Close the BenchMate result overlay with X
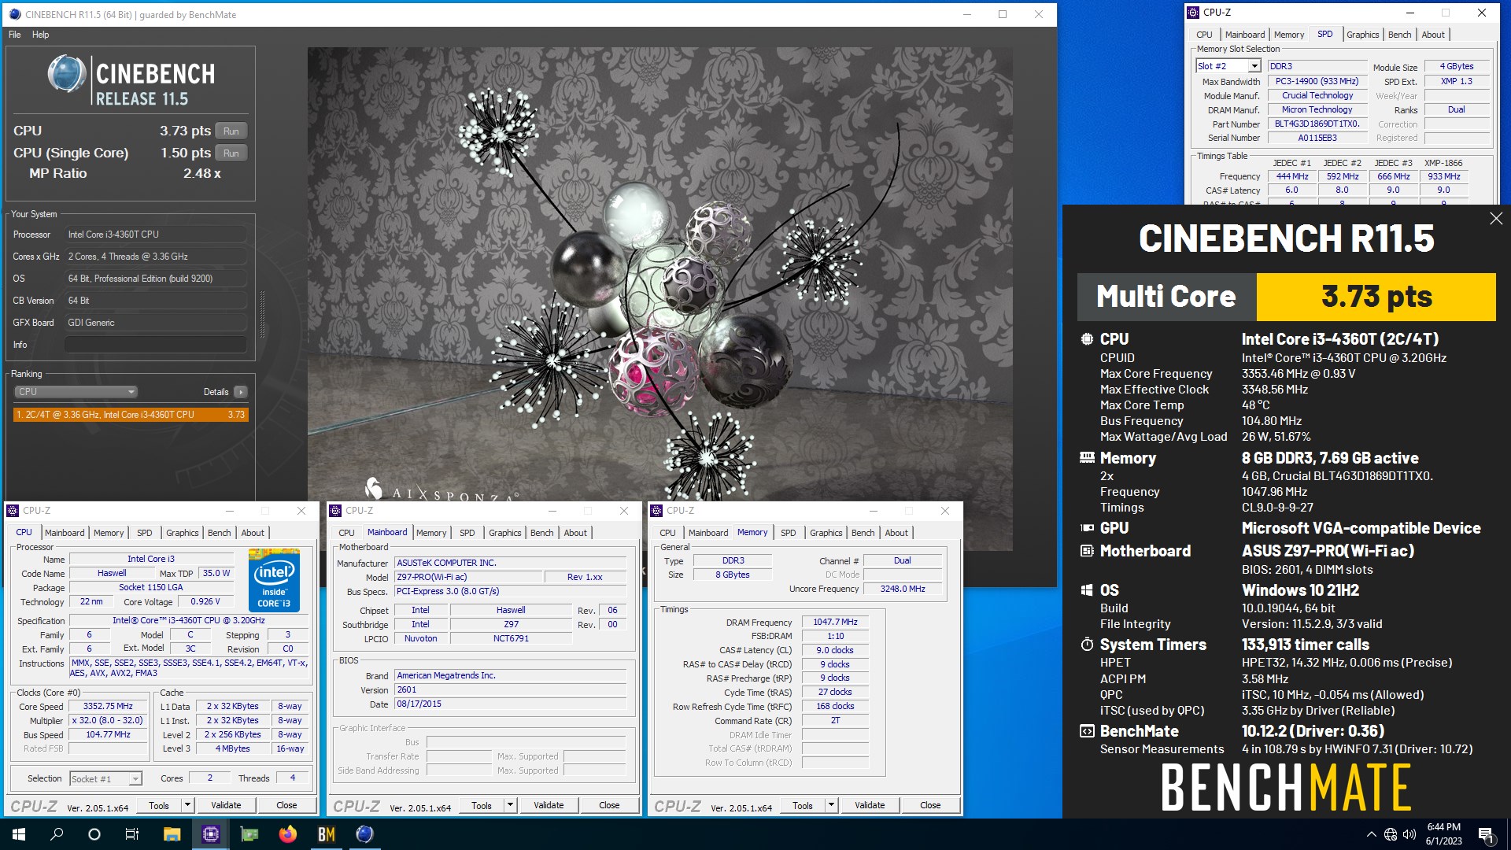 coord(1496,219)
